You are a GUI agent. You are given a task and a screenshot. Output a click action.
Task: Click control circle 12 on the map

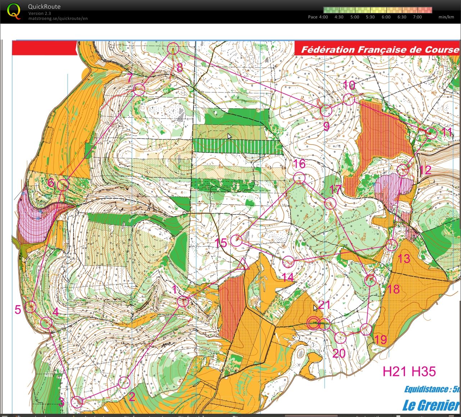click(x=403, y=169)
